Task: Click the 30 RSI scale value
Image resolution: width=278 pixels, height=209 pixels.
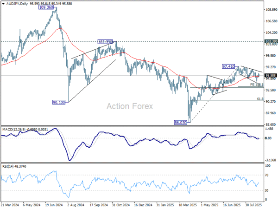Action: click(267, 190)
